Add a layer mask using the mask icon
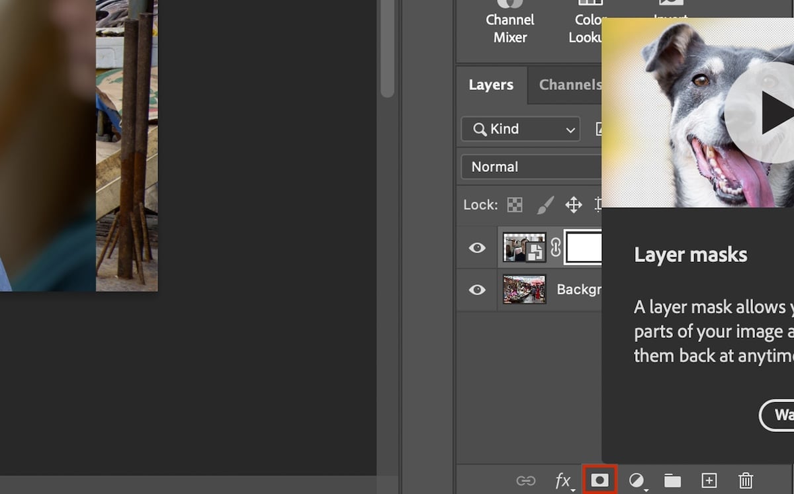Screen dimensions: 794x494 [599, 481]
